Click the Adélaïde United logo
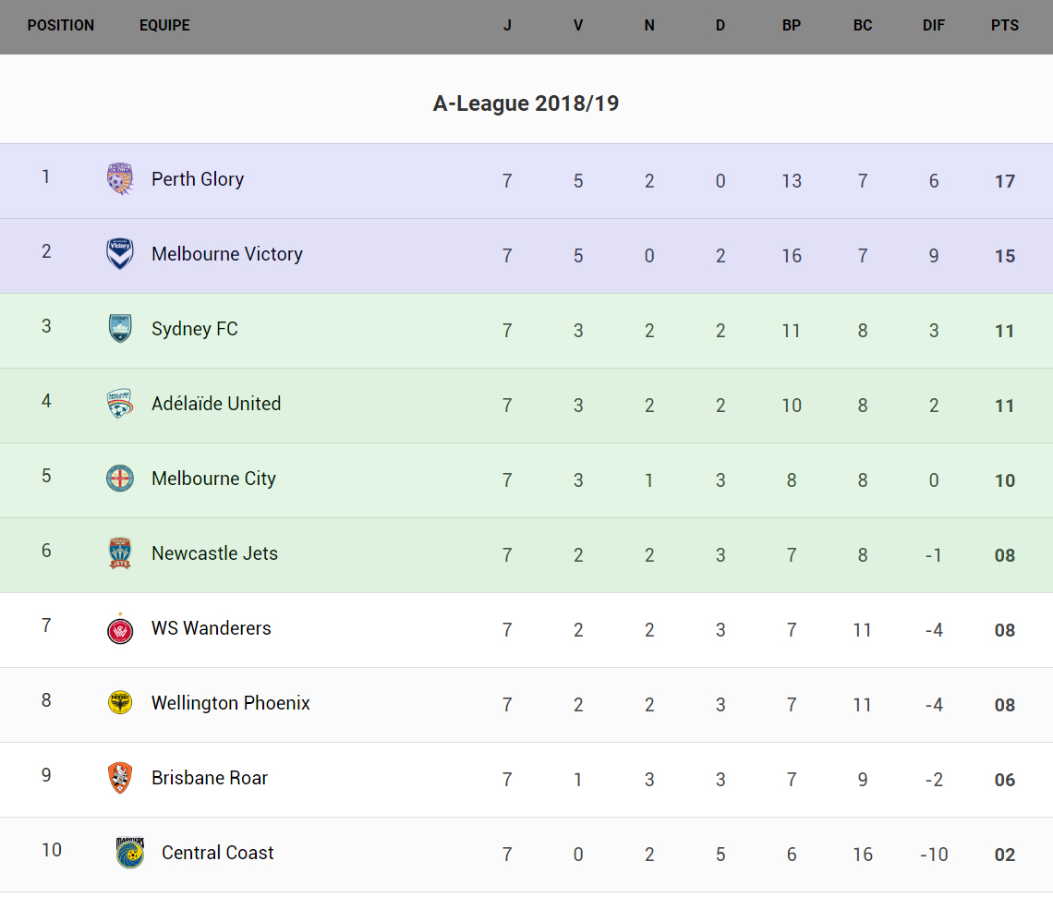 pyautogui.click(x=120, y=404)
